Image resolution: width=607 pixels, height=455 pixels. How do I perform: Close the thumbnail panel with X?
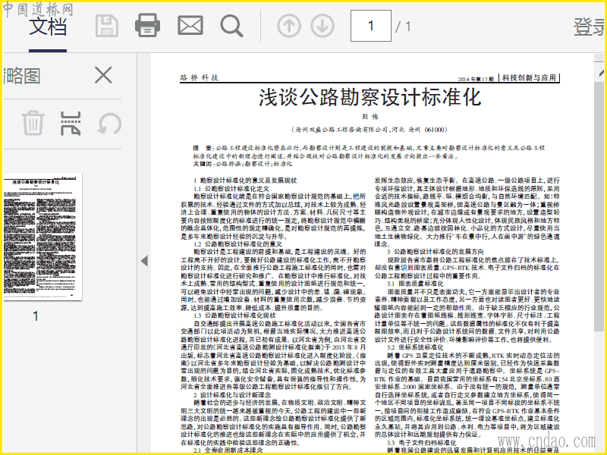click(x=103, y=74)
